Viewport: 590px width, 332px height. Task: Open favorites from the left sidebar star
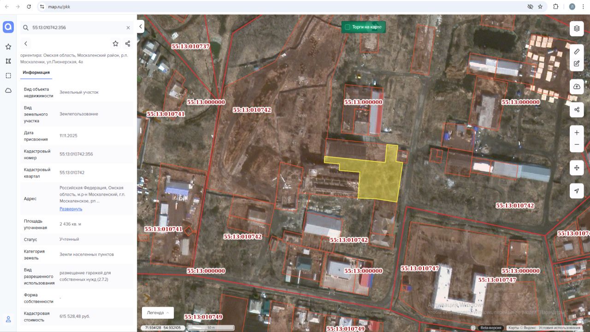pyautogui.click(x=8, y=47)
